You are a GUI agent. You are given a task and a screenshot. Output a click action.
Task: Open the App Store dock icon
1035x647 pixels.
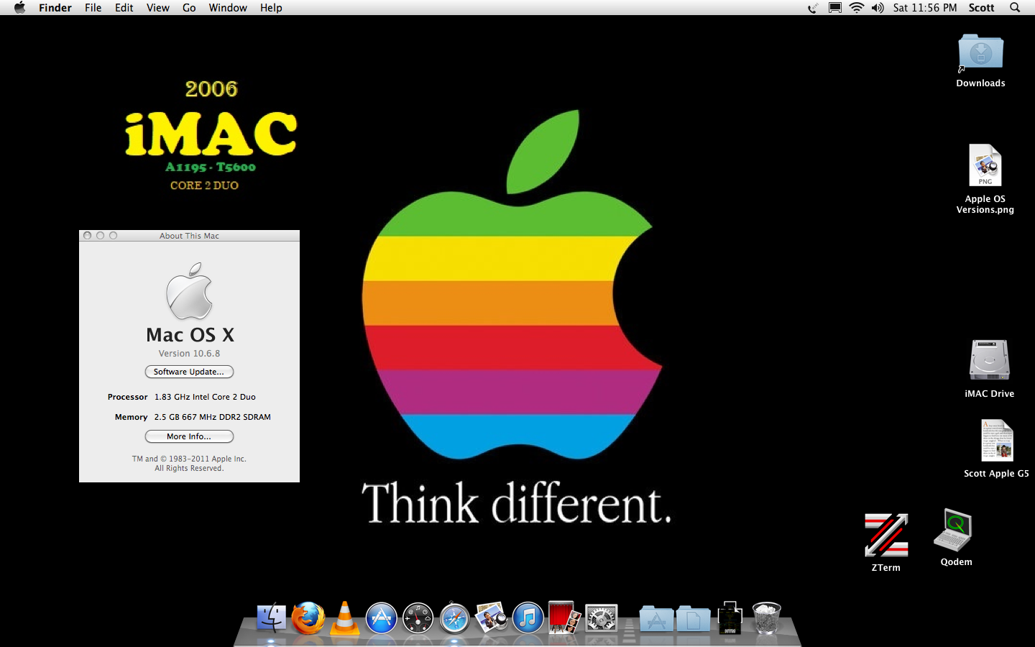tap(381, 618)
